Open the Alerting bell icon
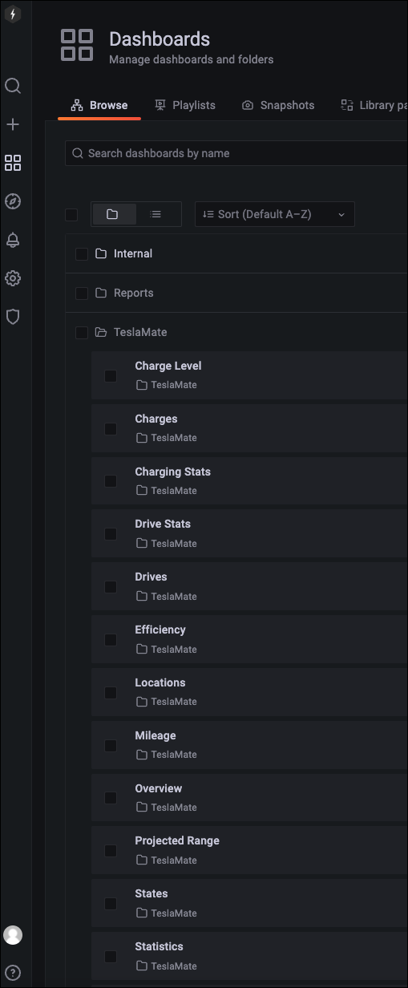Image resolution: width=408 pixels, height=988 pixels. click(13, 240)
